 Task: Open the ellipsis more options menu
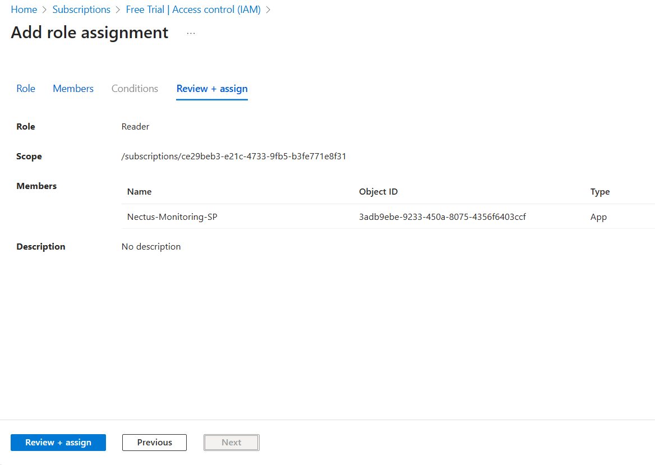click(x=191, y=33)
